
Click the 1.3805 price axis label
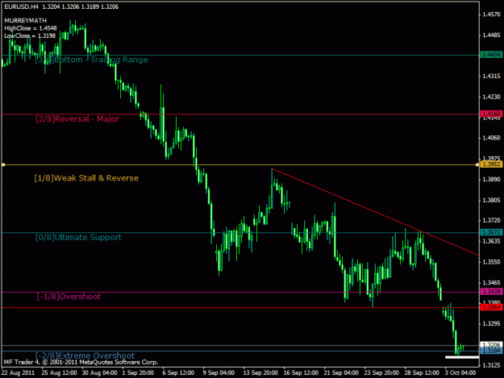coord(492,200)
